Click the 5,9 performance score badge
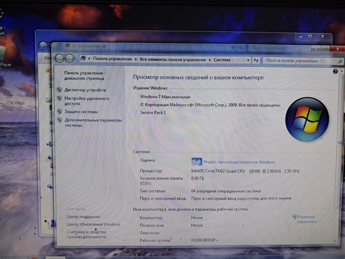345x259 pixels. click(x=196, y=162)
